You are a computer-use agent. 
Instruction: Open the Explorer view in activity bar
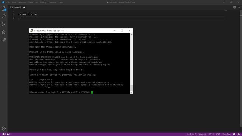point(4,8)
